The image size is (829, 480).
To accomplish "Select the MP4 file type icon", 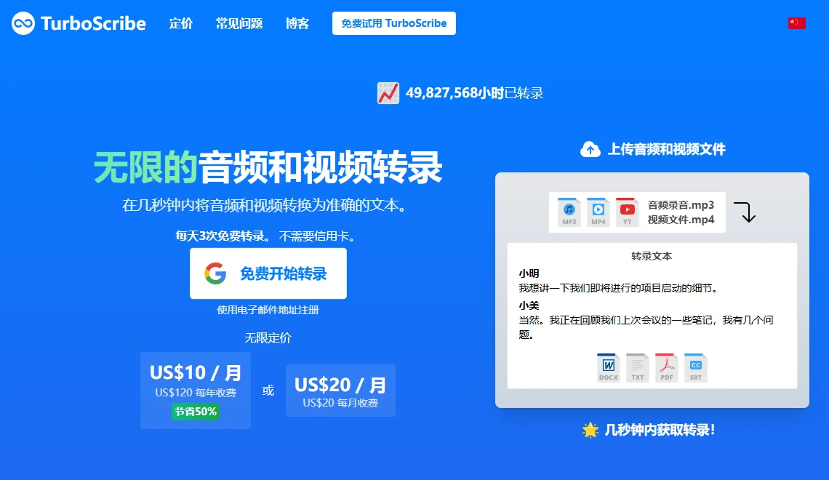I will tap(598, 212).
